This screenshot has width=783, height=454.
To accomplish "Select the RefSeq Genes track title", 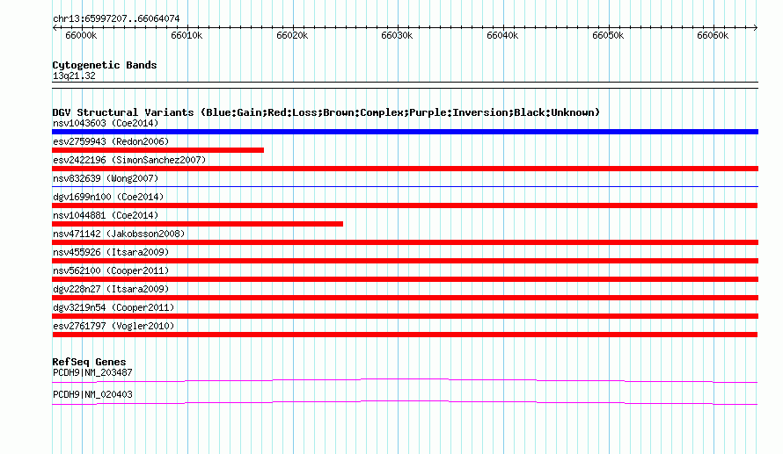I will click(x=89, y=363).
